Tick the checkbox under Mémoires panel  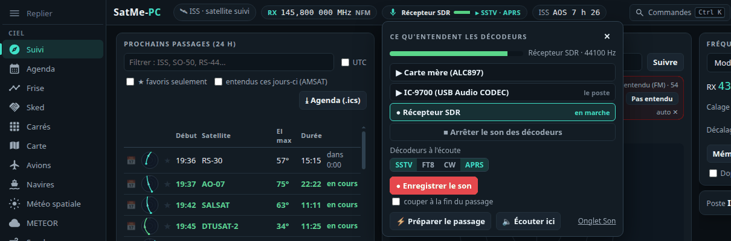pos(713,173)
